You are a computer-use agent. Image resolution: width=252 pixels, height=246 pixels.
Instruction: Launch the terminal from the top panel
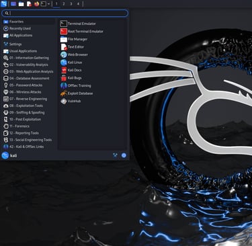[x=44, y=4]
